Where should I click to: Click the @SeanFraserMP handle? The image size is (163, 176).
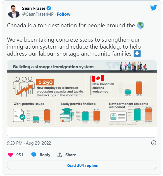point(38,14)
